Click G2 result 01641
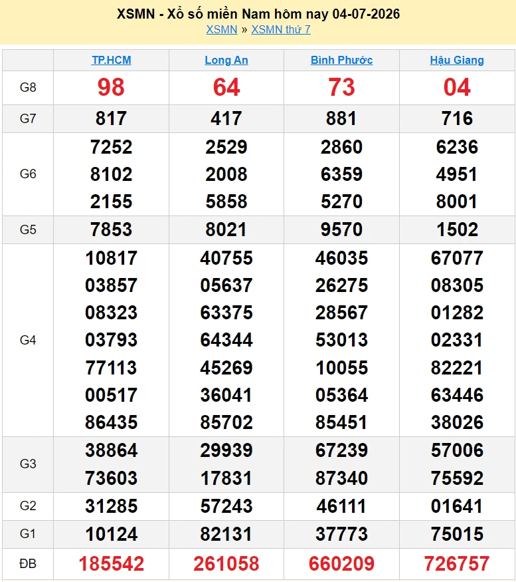 (457, 506)
